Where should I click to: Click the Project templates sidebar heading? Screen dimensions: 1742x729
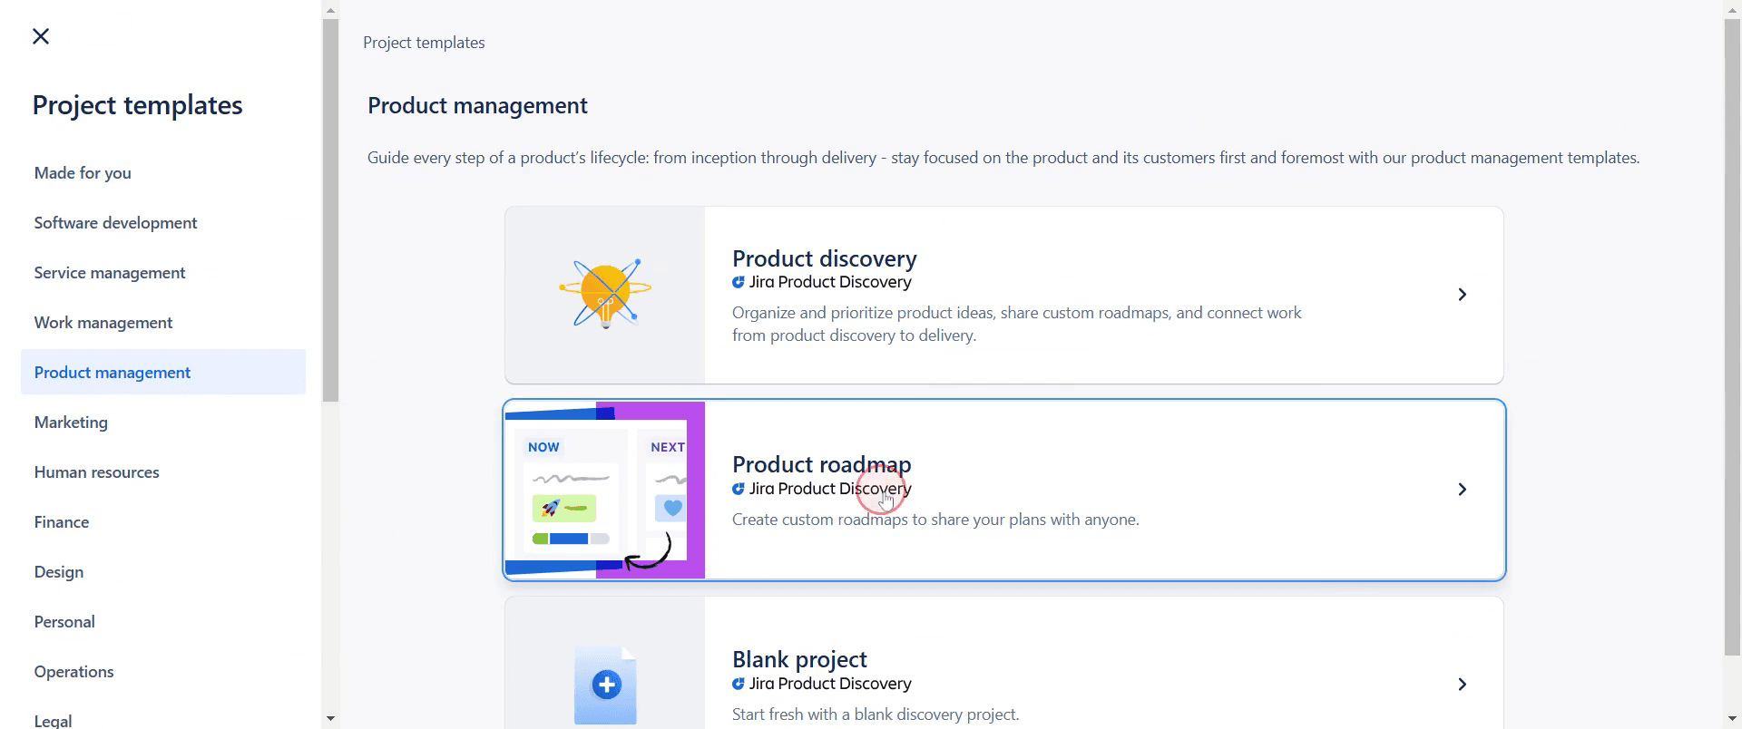click(x=137, y=105)
